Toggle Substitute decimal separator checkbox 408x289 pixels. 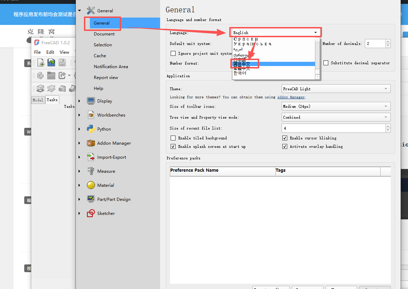tap(326, 63)
